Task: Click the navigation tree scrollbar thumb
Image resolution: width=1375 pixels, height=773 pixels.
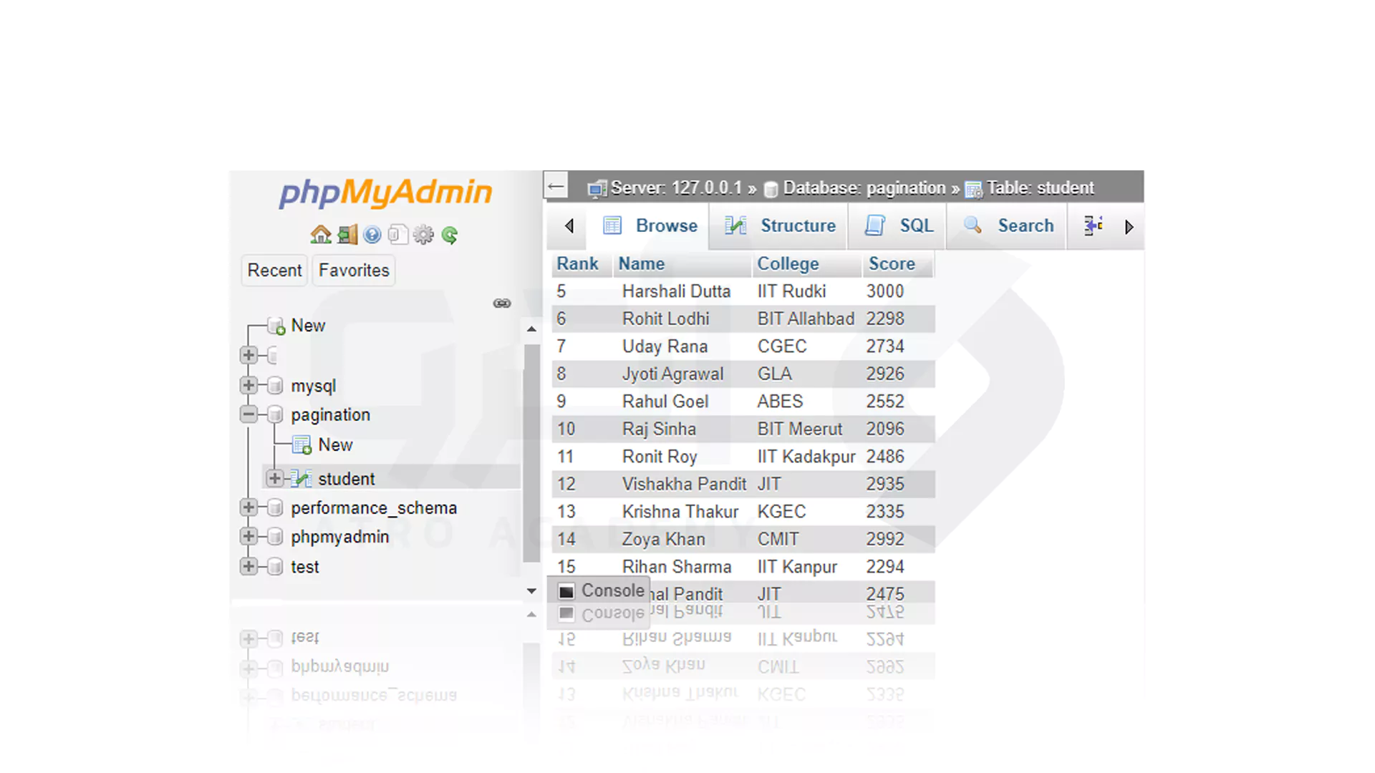Action: [531, 454]
